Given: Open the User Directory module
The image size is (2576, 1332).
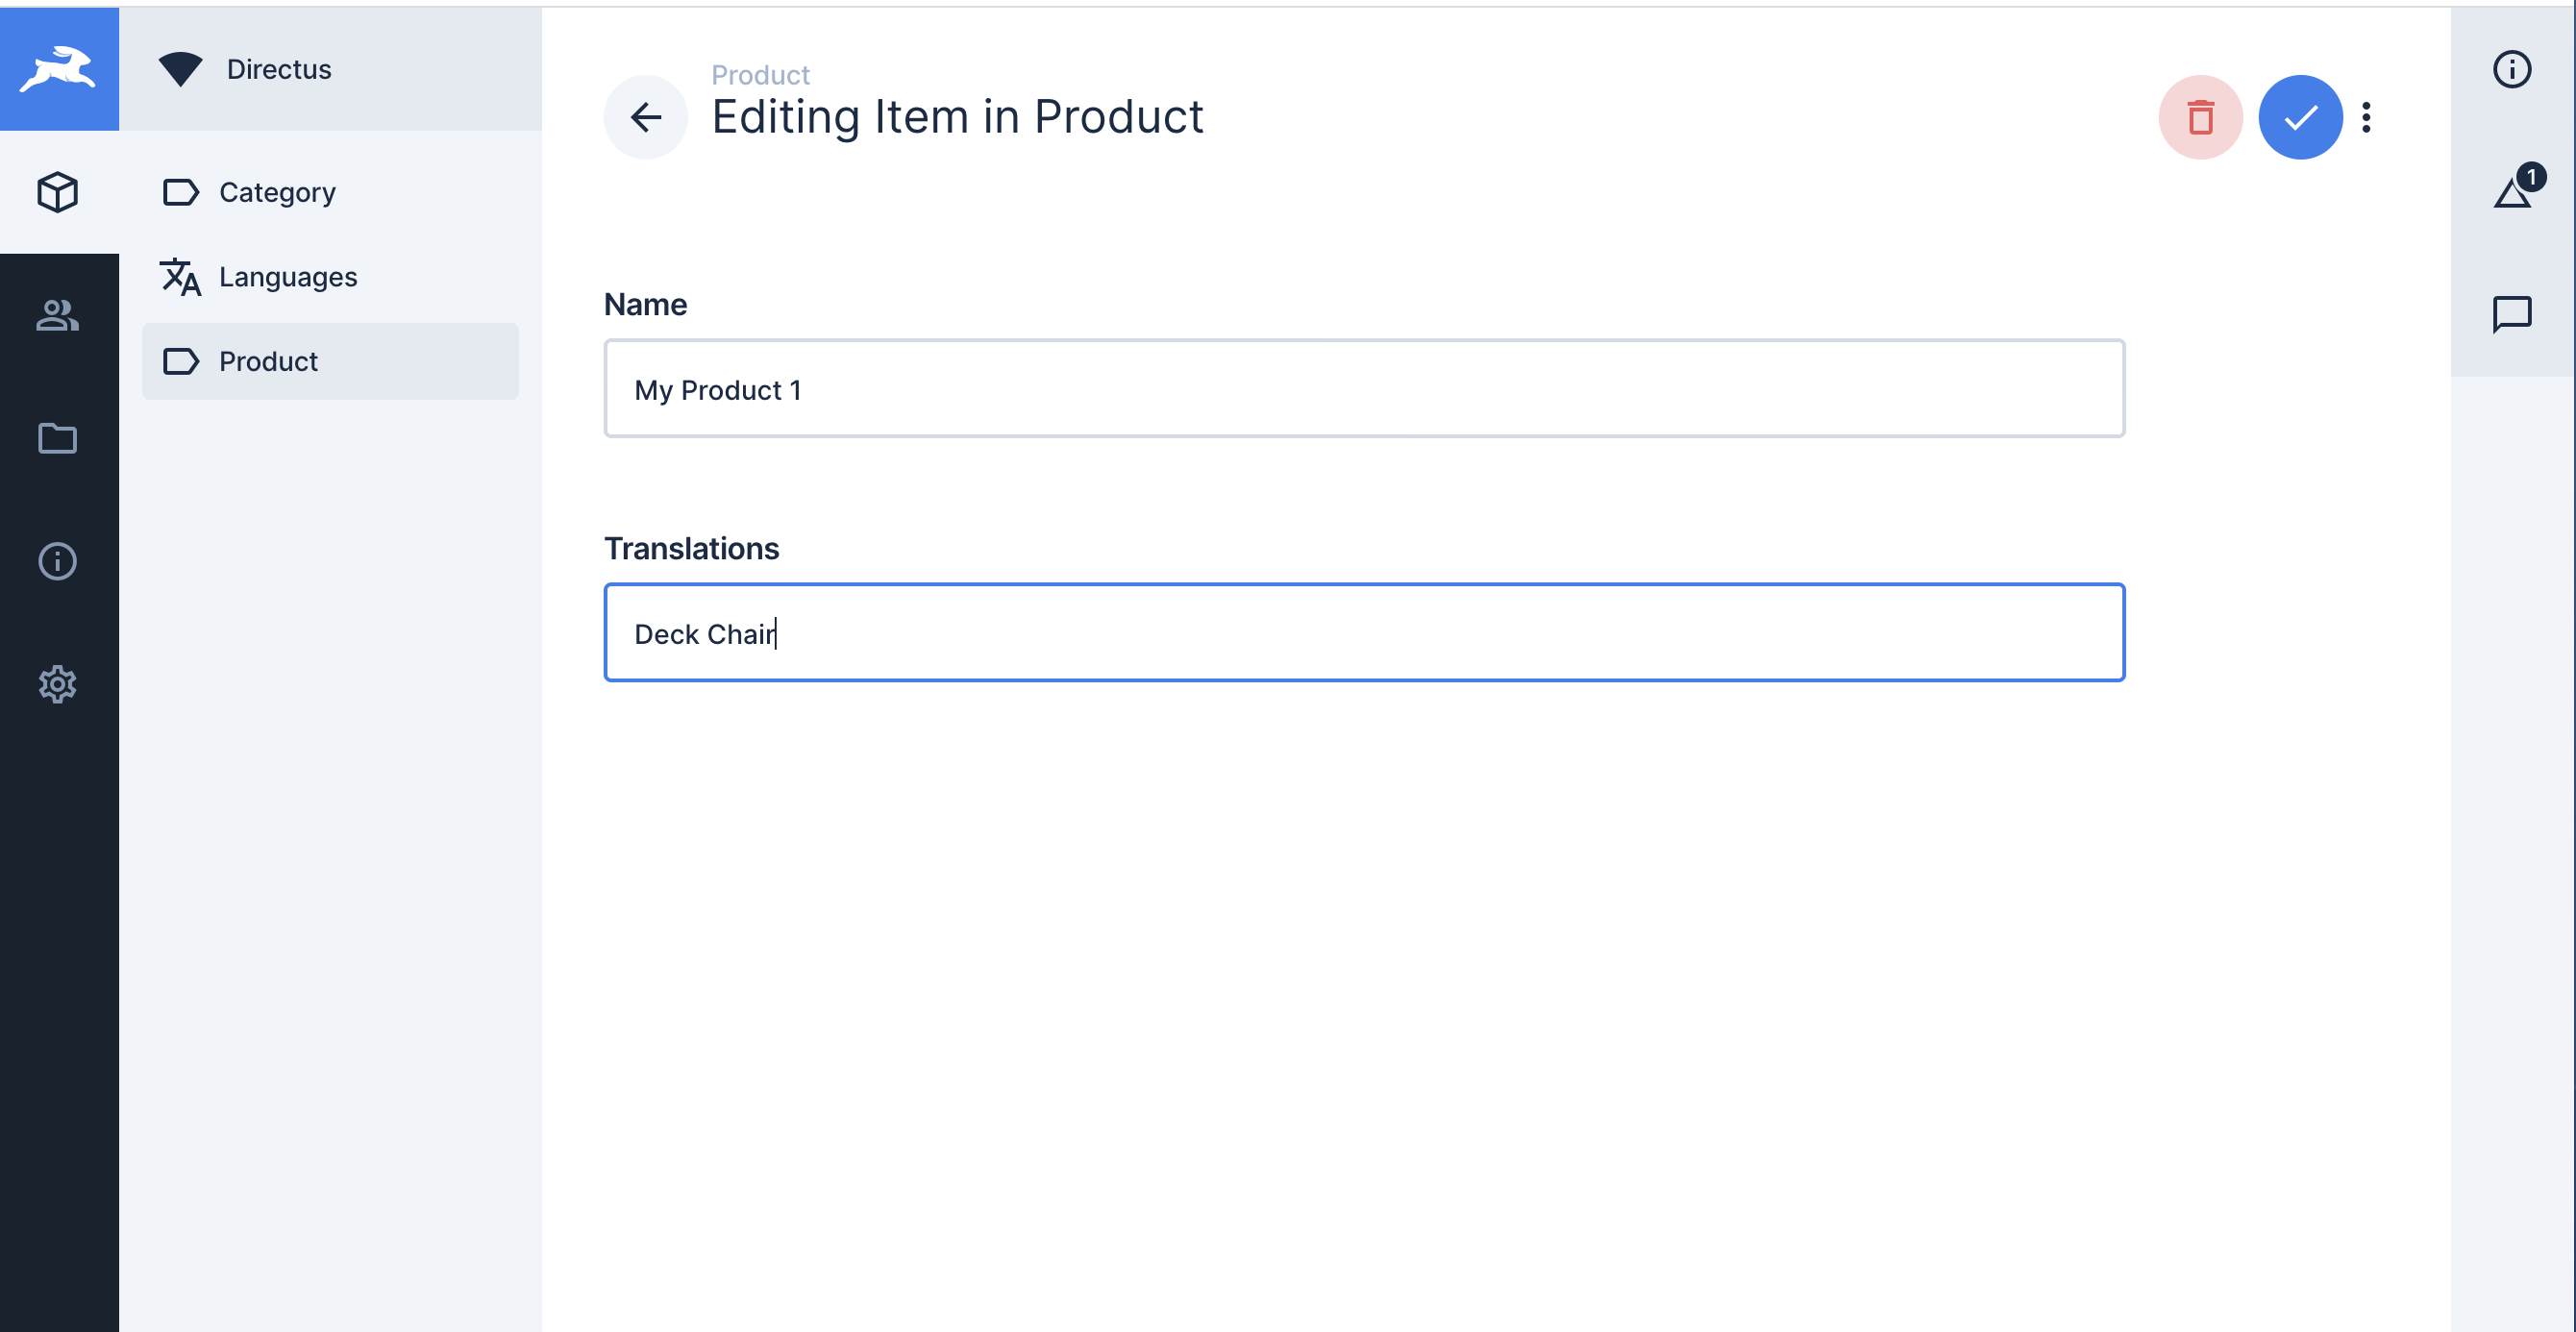Looking at the screenshot, I should coord(59,316).
